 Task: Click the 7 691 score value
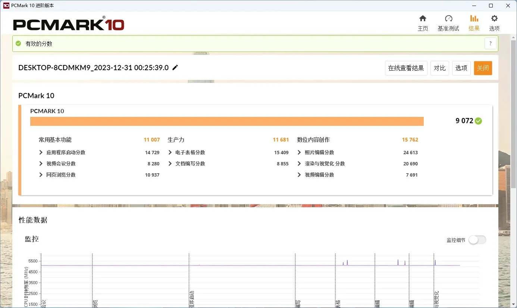[x=412, y=175]
